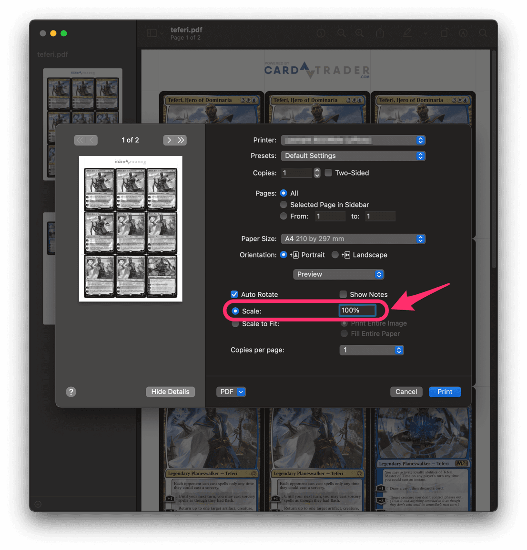Toggle the sidebar view icon

[152, 33]
